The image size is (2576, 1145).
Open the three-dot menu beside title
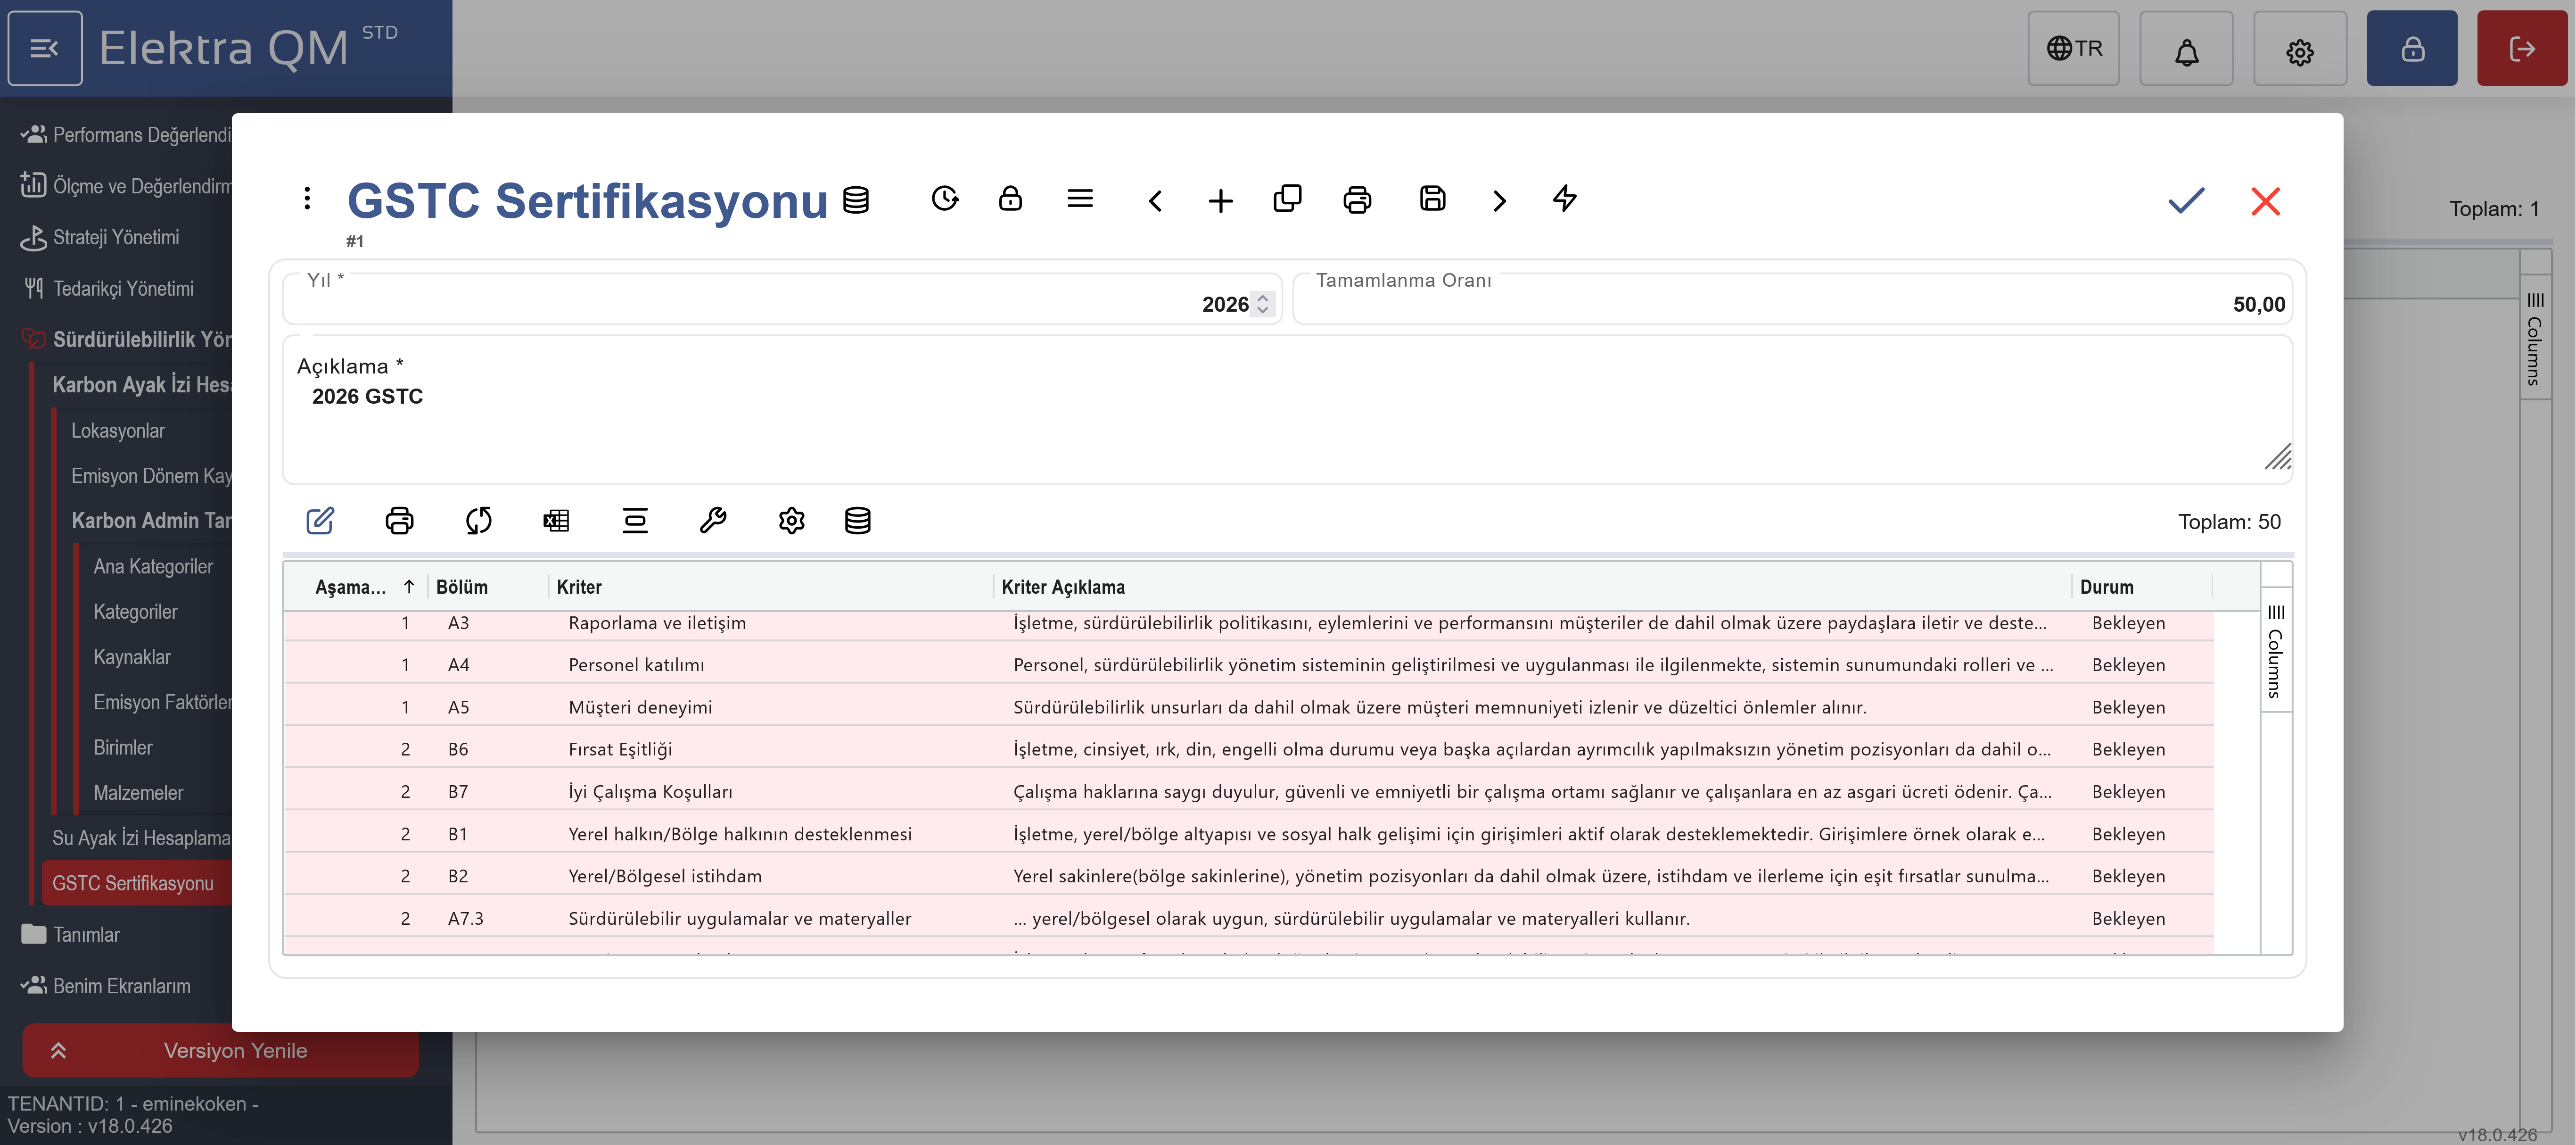[307, 199]
